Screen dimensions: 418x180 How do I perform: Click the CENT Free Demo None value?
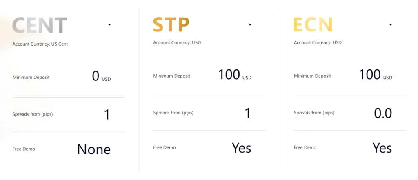pos(94,149)
